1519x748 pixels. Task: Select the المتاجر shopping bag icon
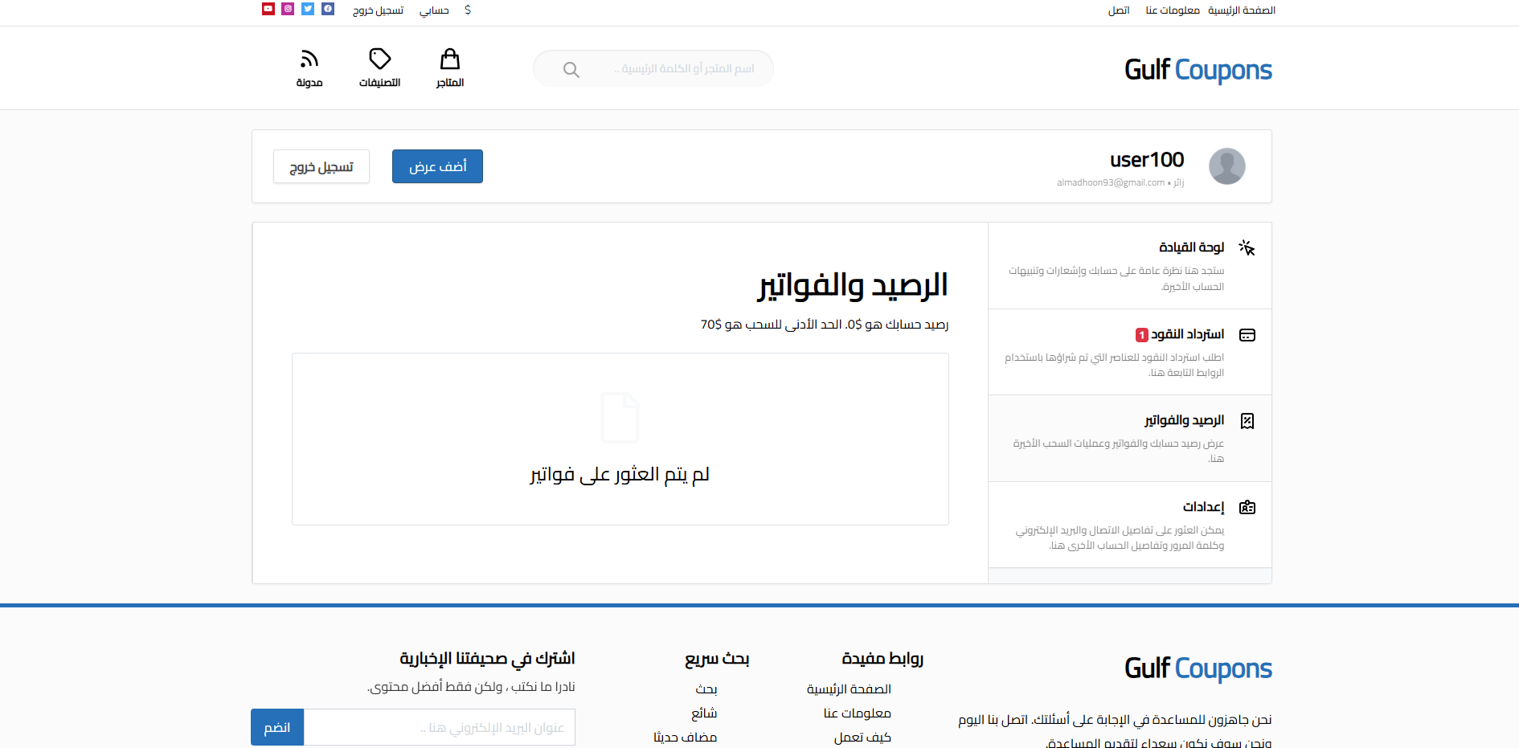click(x=450, y=58)
